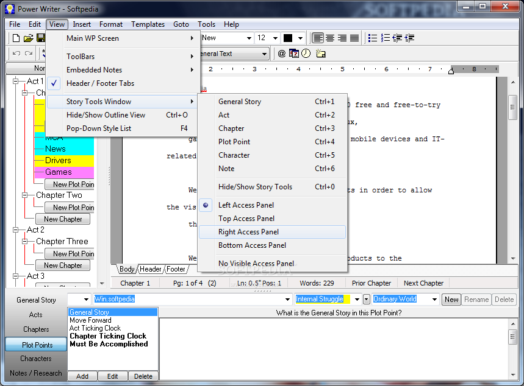This screenshot has height=386, width=524.
Task: Click Prior Chapter in status bar
Action: click(x=371, y=283)
